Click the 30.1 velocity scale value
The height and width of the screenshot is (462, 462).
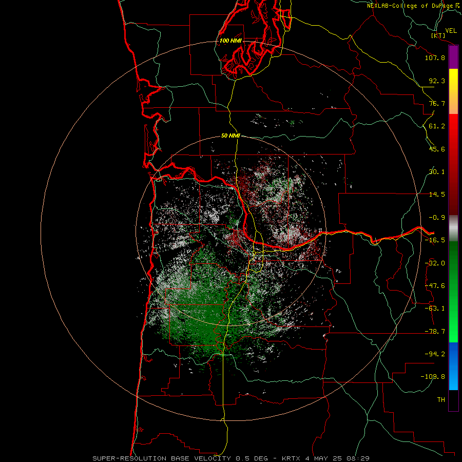(437, 172)
